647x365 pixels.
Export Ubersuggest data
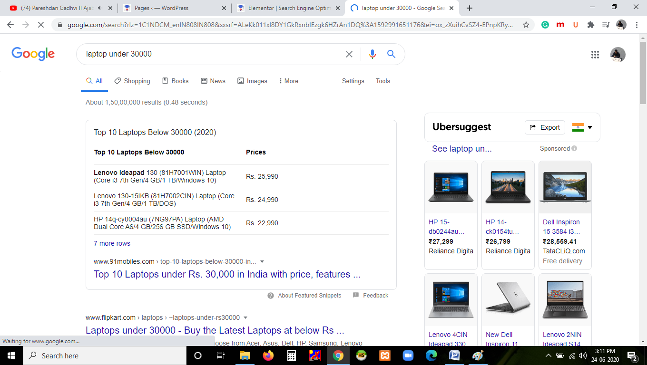coord(545,127)
